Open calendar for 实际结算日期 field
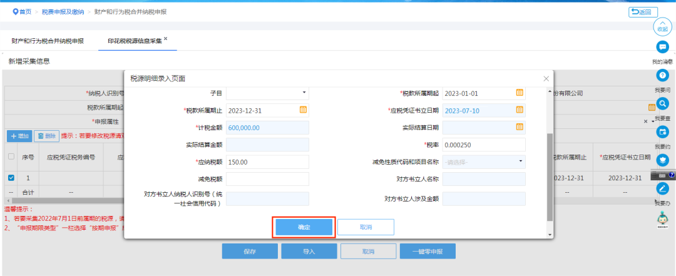 pos(520,127)
